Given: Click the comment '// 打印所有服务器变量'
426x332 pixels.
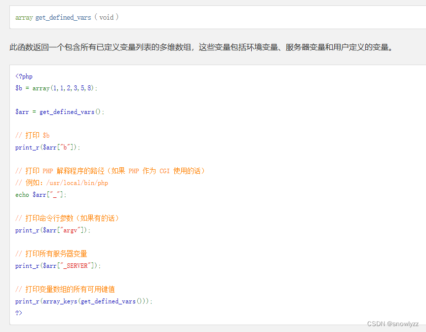Looking at the screenshot, I should coord(51,254).
